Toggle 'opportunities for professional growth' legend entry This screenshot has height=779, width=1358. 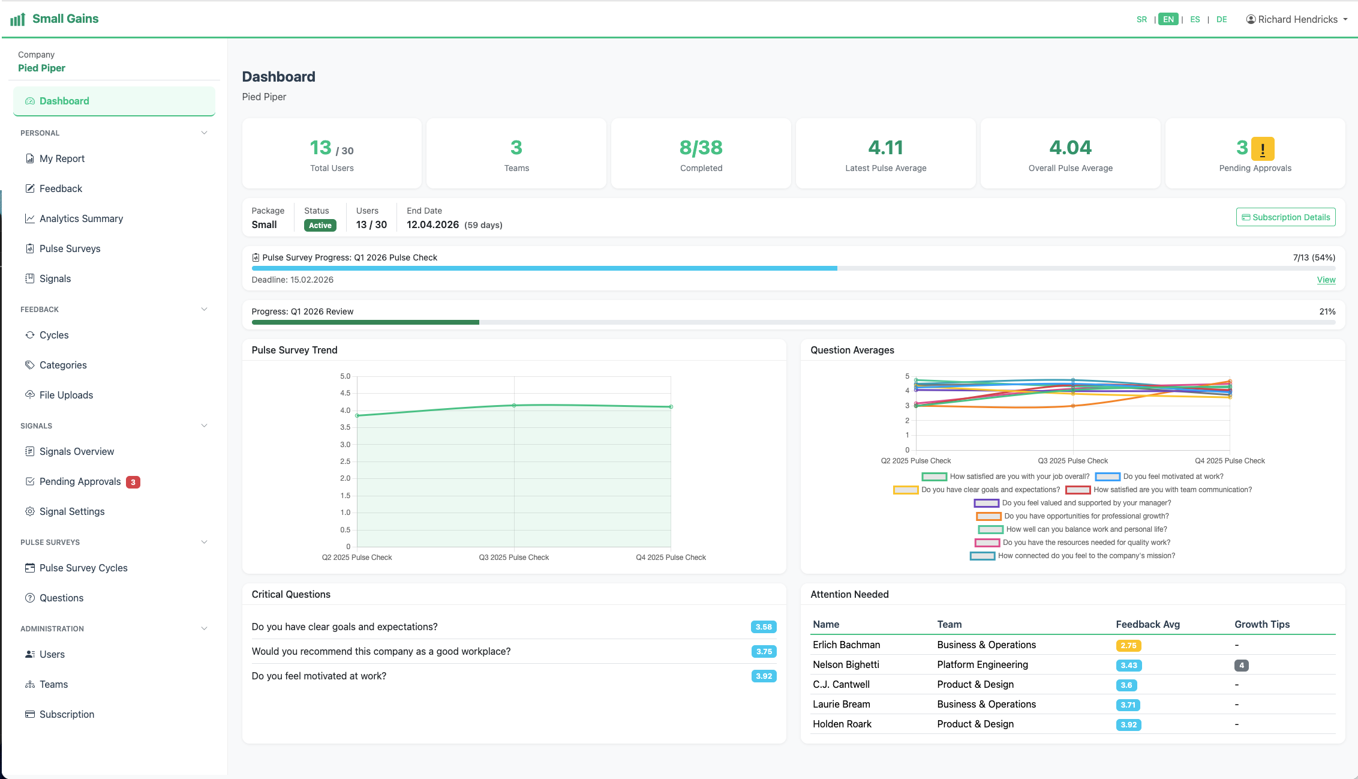pos(1072,516)
